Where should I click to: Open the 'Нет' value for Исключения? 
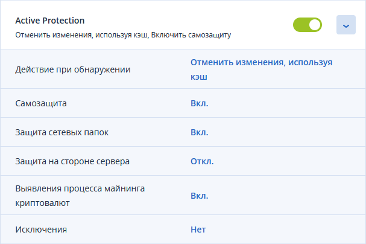point(199,230)
